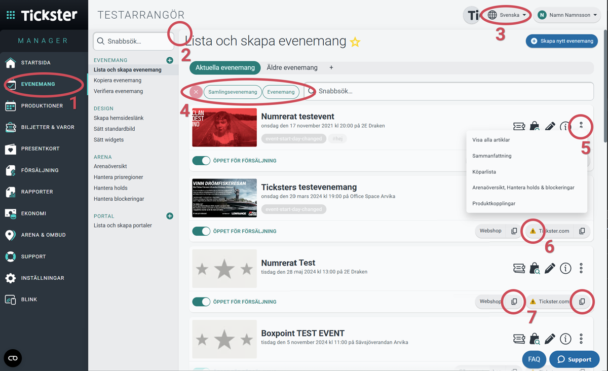Open the Svenska language dropdown

pos(506,15)
